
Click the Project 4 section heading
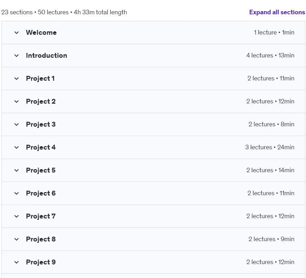tap(41, 148)
